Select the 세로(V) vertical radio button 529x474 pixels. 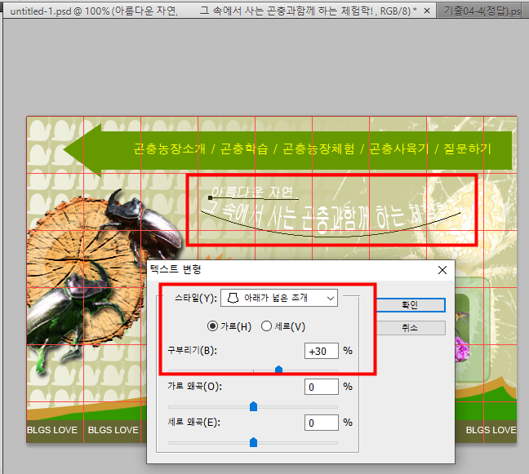point(266,326)
